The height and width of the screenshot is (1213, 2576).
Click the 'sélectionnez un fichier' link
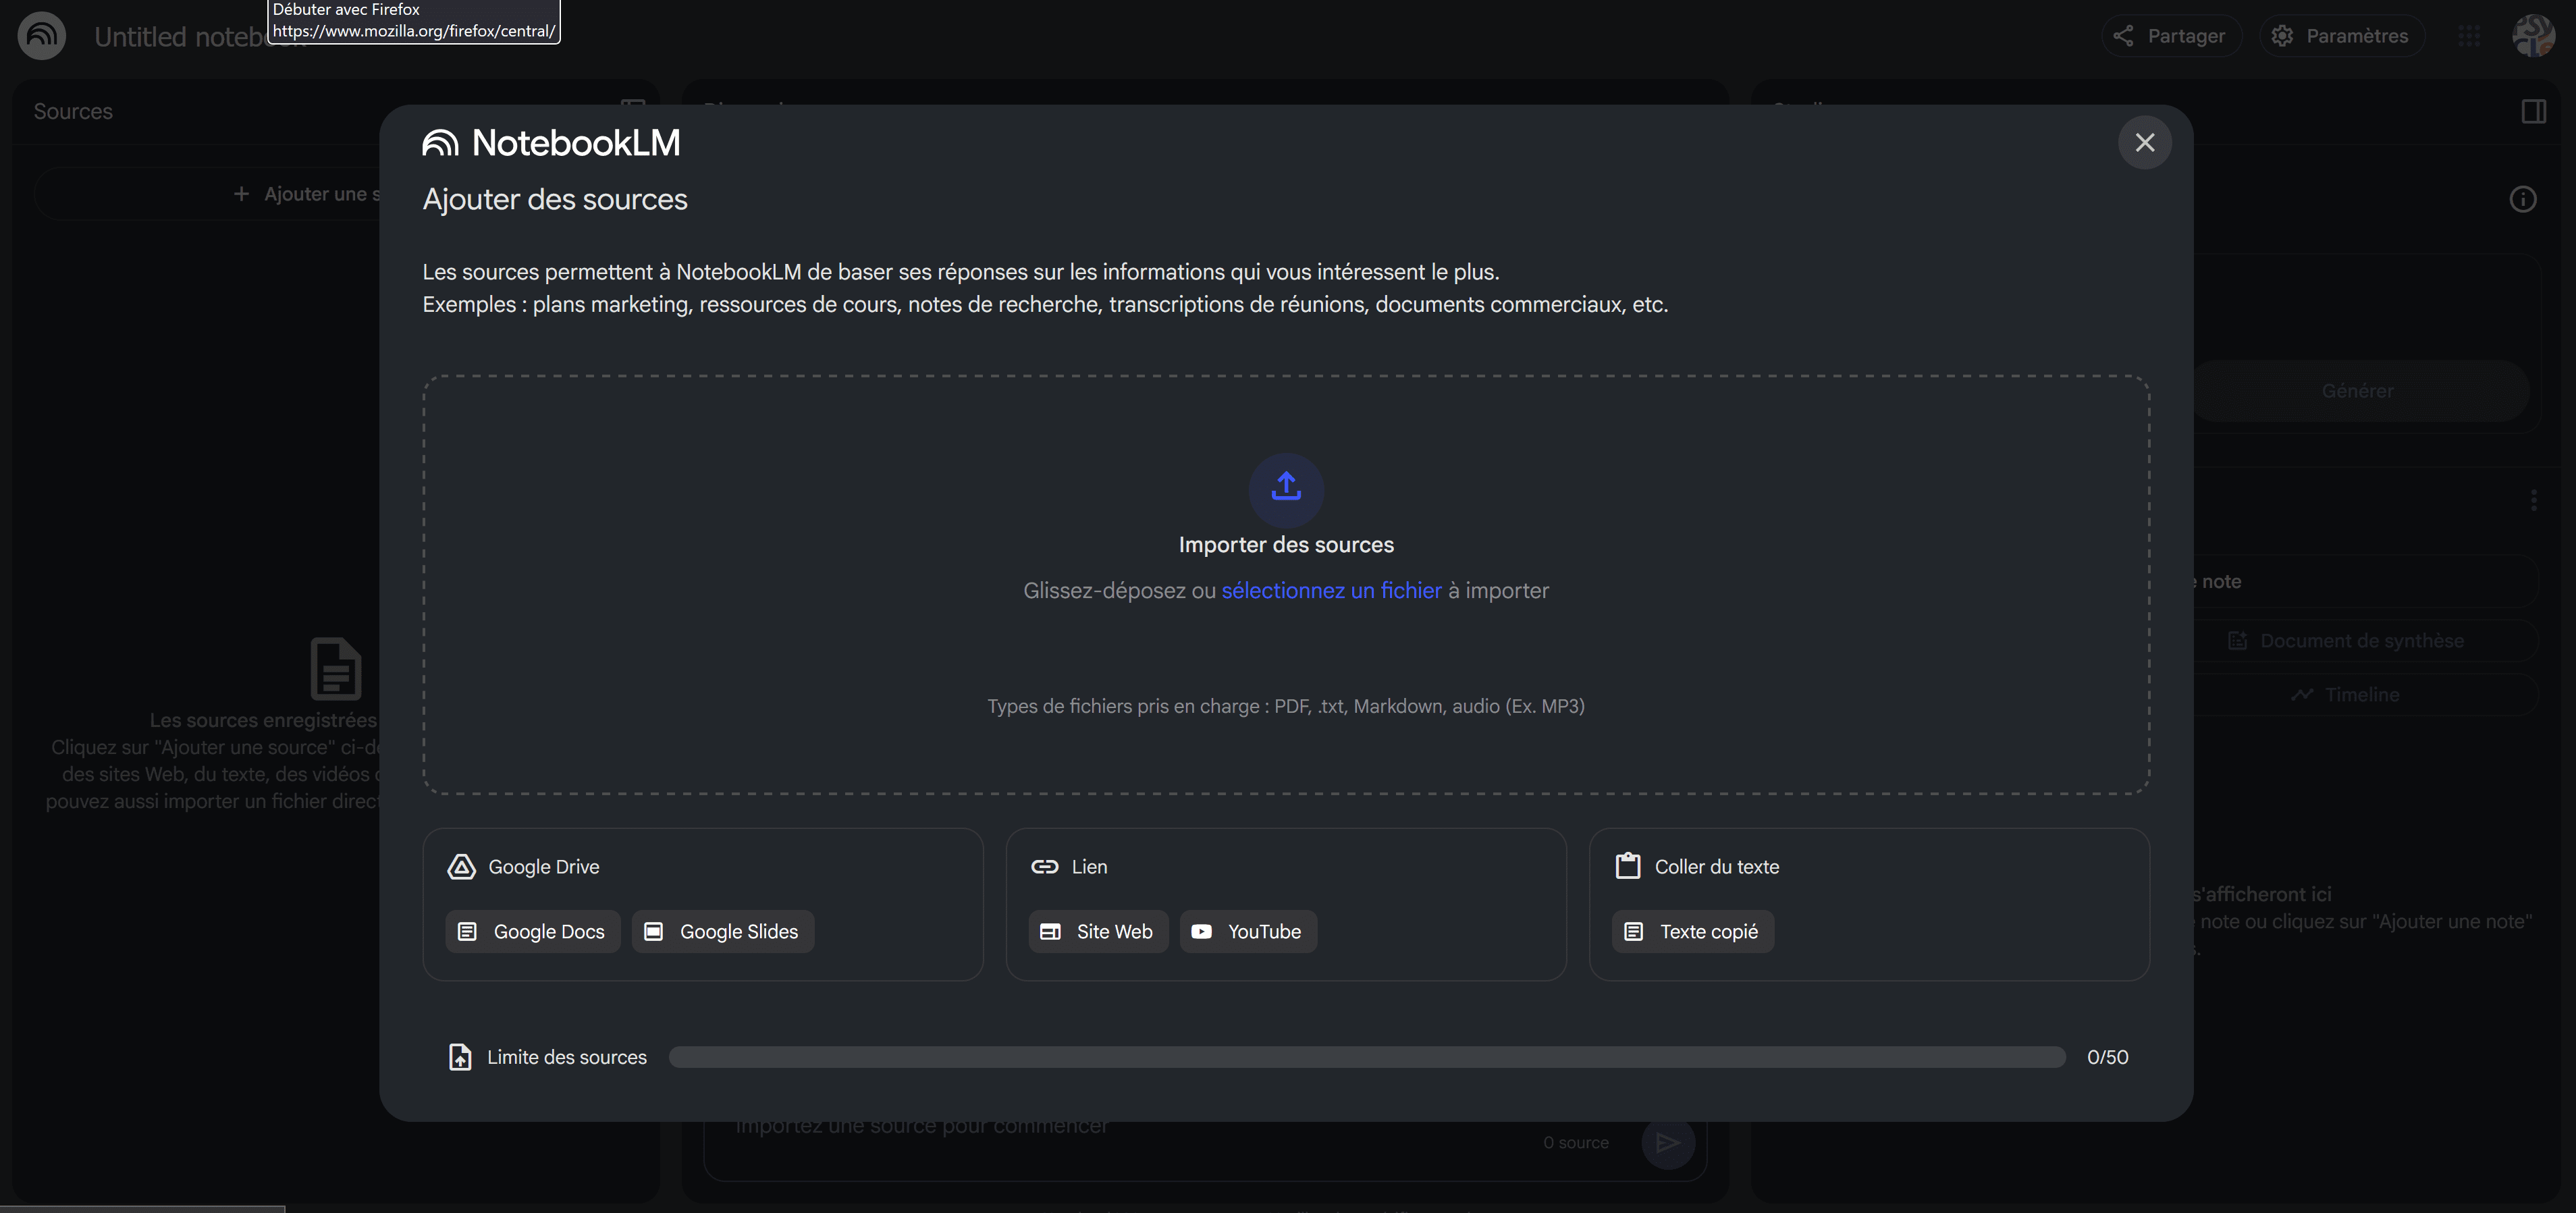click(1331, 591)
